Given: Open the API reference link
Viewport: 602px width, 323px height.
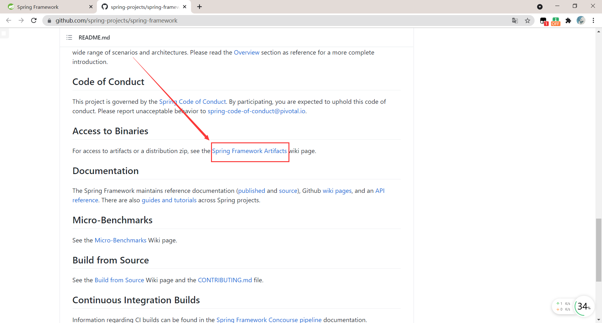Looking at the screenshot, I should pyautogui.click(x=380, y=191).
